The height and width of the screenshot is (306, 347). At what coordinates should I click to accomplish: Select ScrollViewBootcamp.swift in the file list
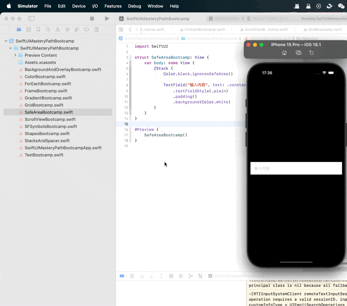click(x=50, y=119)
